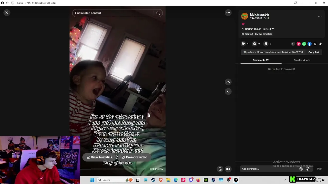Get the embed code icon

click(x=293, y=44)
